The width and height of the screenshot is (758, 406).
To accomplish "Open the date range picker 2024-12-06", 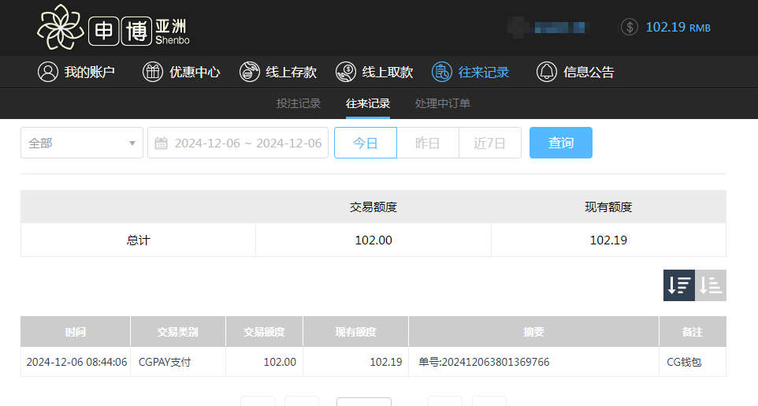I will click(247, 143).
